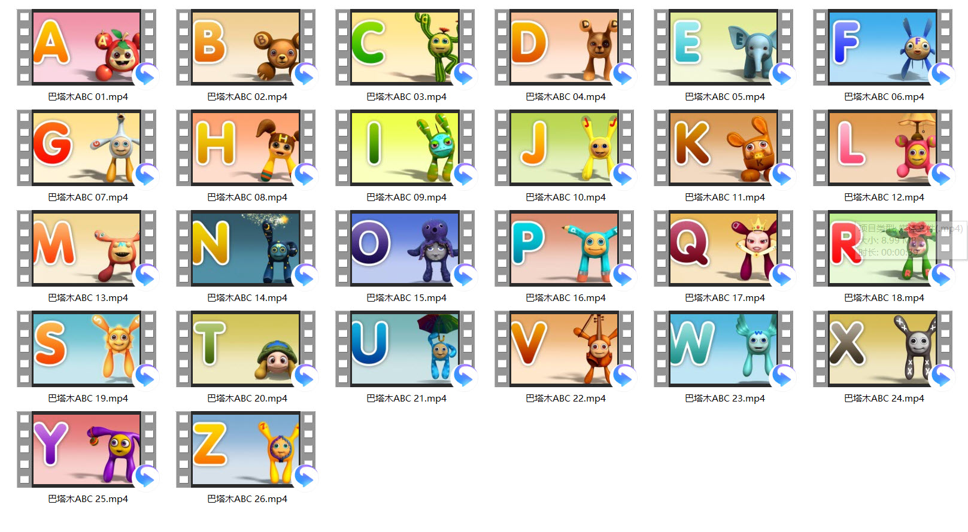Select the letter U umbrella video thumbnail
The height and width of the screenshot is (532, 968).
405,348
